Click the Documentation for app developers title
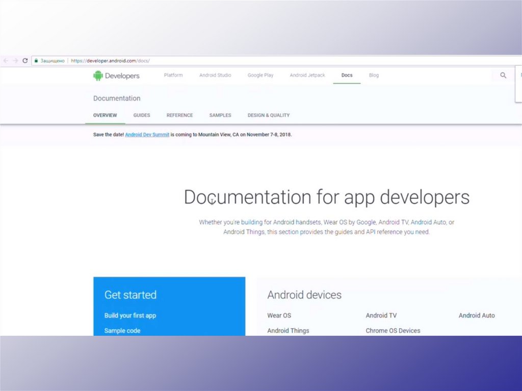 pyautogui.click(x=327, y=197)
